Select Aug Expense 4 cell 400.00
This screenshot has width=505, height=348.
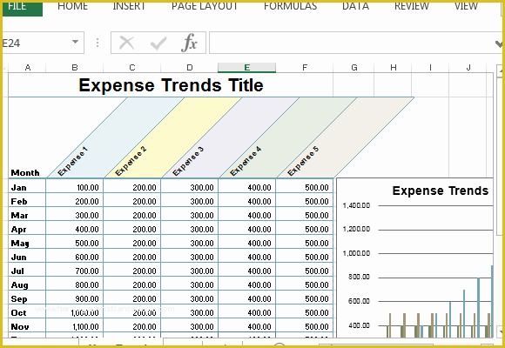pyautogui.click(x=246, y=284)
